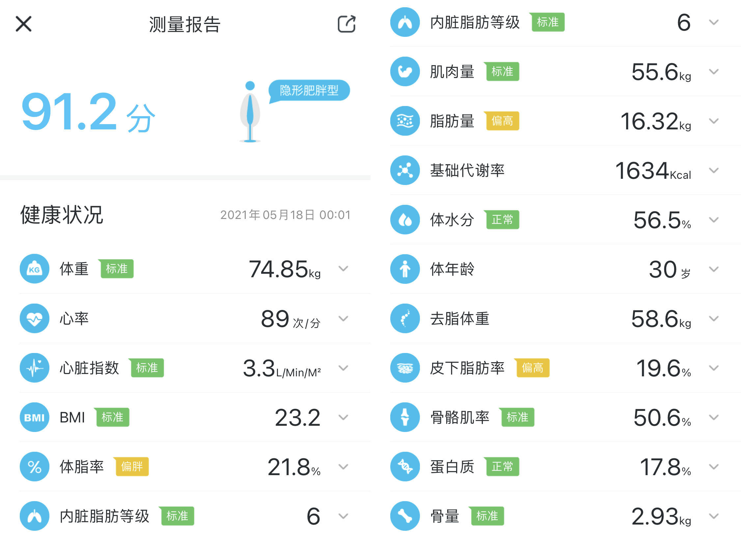Click the 体脂率 percent icon

point(34,467)
